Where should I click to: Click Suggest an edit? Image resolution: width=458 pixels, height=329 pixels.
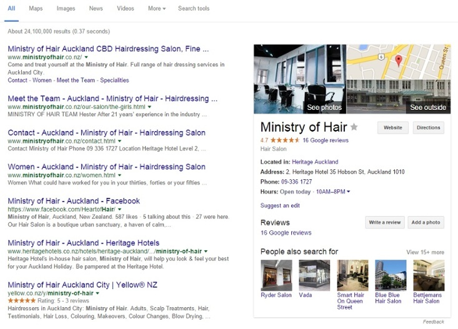(280, 205)
